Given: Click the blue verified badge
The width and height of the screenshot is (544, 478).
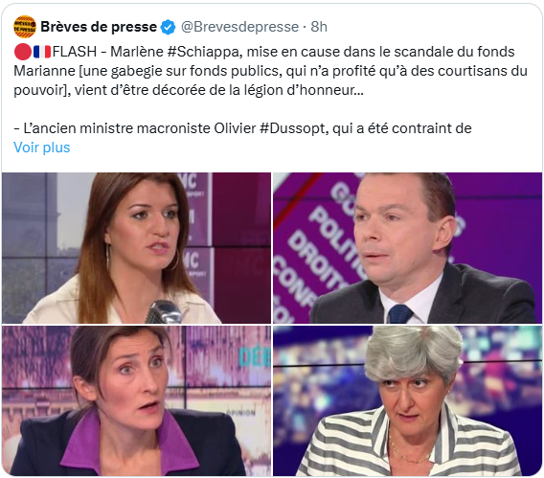Looking at the screenshot, I should tap(169, 27).
